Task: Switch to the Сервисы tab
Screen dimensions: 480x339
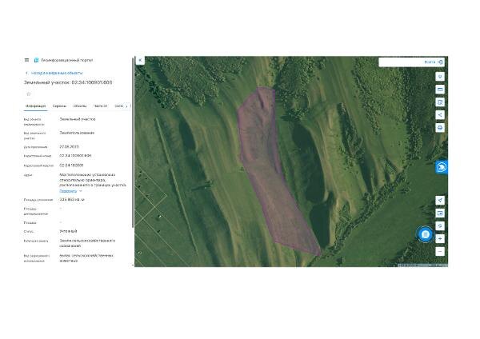Action: click(x=59, y=106)
